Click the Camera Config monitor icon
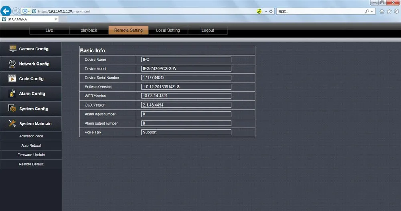401x211 pixels. tap(13, 48)
